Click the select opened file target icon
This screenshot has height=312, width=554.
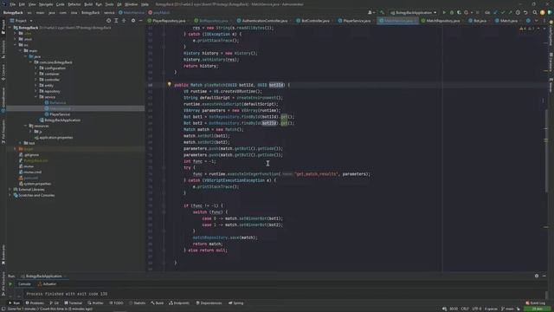tap(108, 21)
